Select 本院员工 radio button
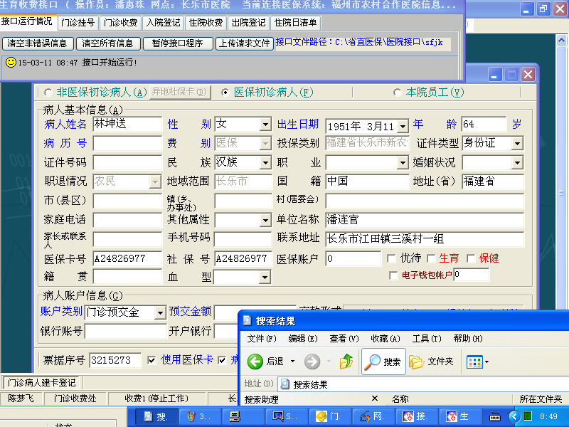 (398, 93)
